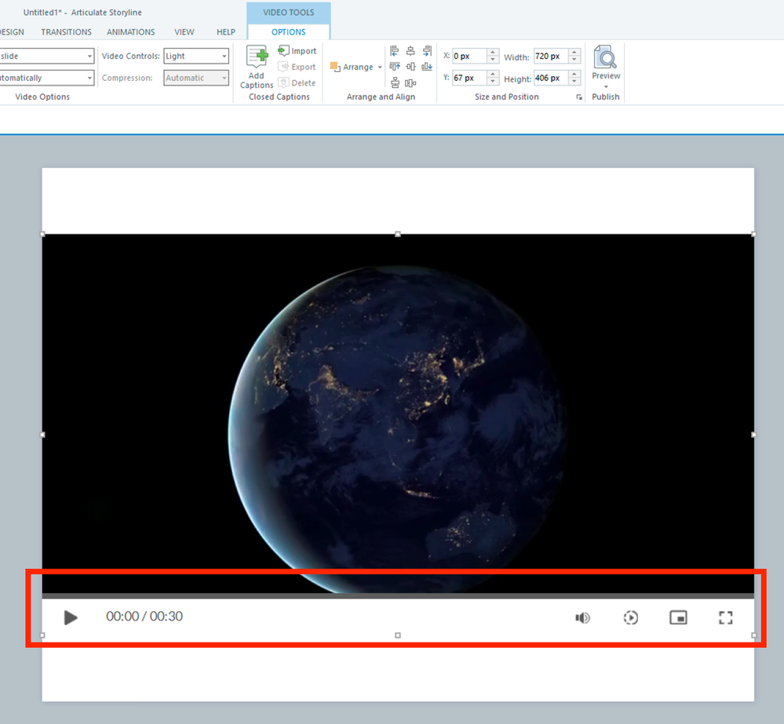Enable picture-in-picture mode icon
Image resolution: width=784 pixels, height=724 pixels.
(678, 617)
